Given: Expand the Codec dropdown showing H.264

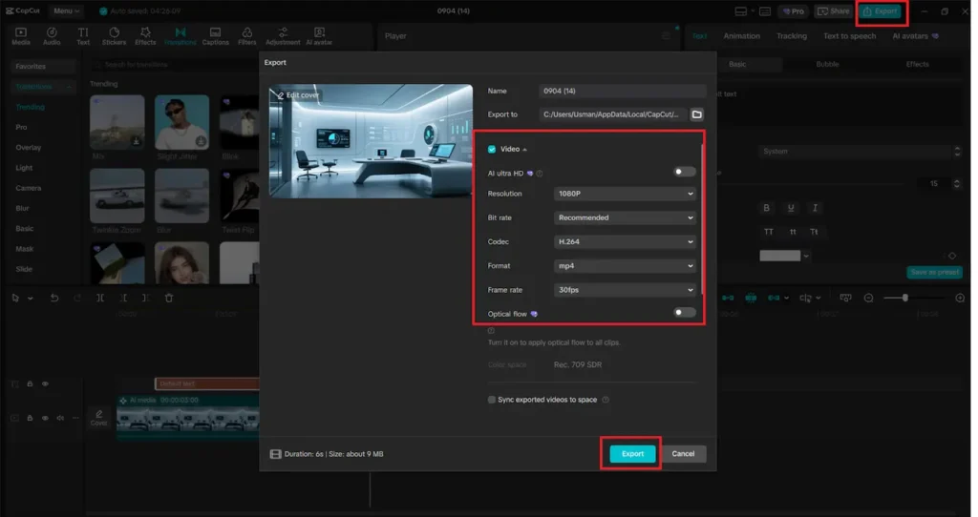Looking at the screenshot, I should tap(625, 242).
